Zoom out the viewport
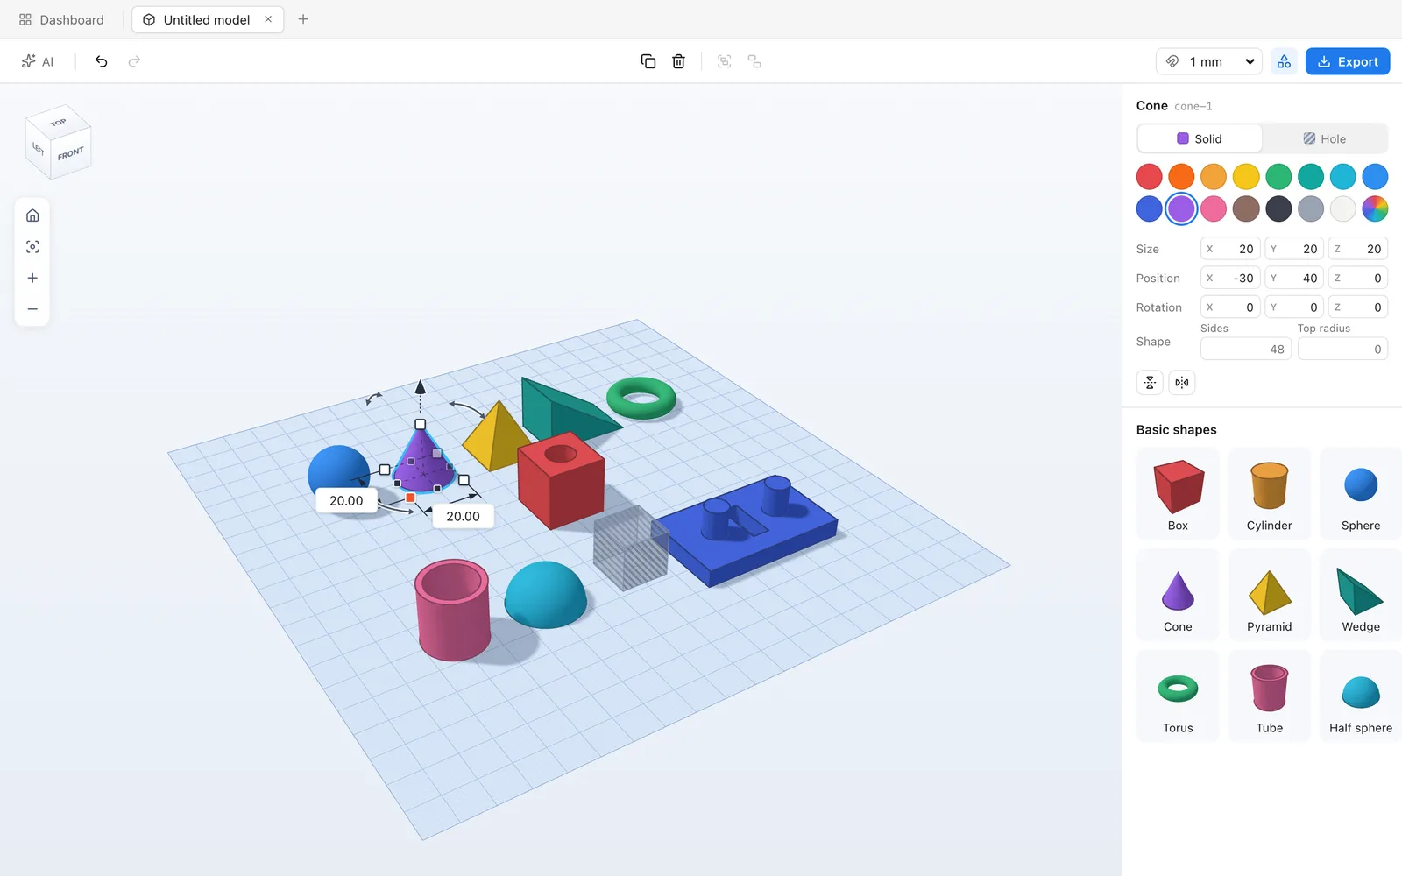This screenshot has width=1402, height=876. click(x=32, y=309)
